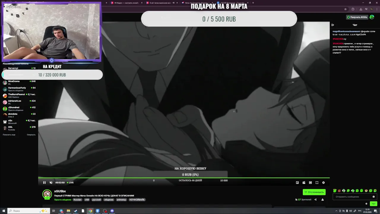The height and width of the screenshot is (214, 380).
Task: Switch to '6 лет тачка выносила' tab
Action: [x=162, y=3]
